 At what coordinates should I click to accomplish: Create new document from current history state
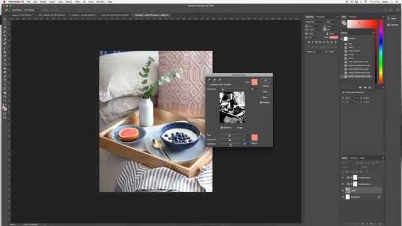point(360,88)
